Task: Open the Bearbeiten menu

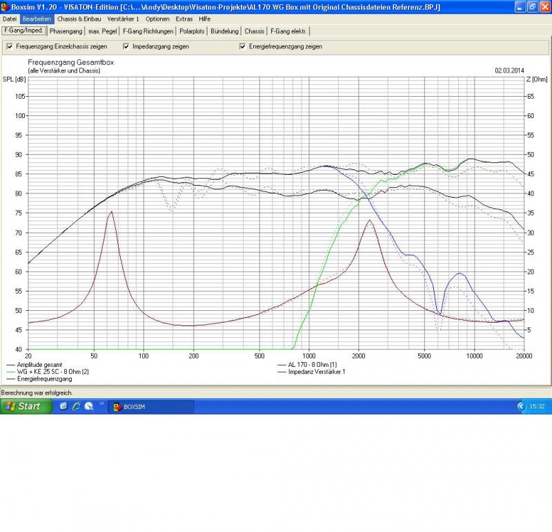Action: pyautogui.click(x=37, y=19)
